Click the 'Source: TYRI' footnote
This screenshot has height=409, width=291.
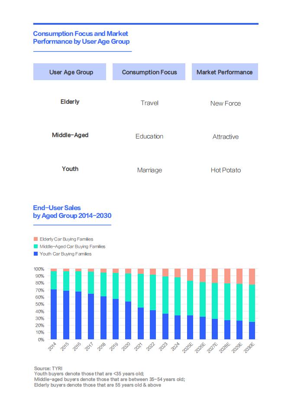point(48,368)
